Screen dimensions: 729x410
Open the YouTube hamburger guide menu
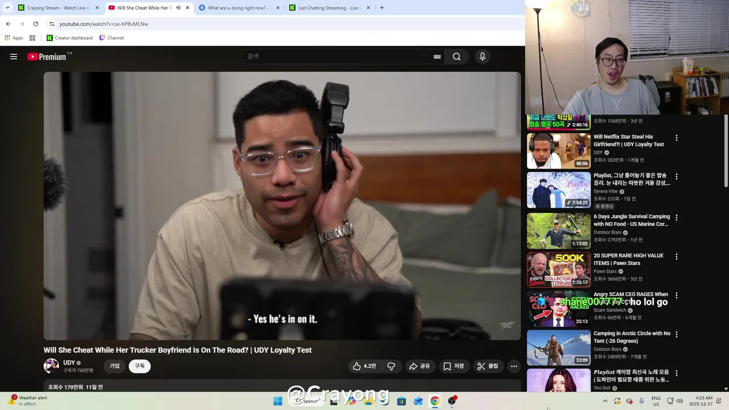14,56
